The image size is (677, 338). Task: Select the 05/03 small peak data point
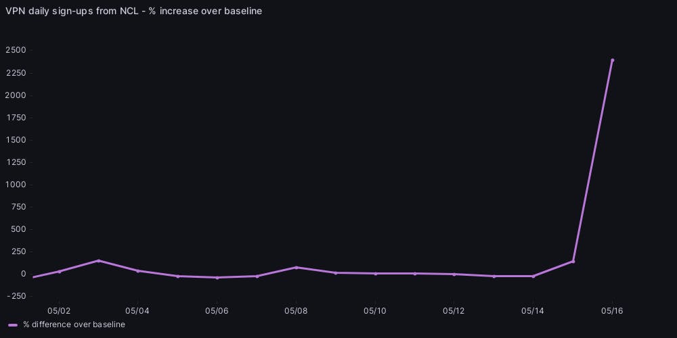[x=99, y=260]
